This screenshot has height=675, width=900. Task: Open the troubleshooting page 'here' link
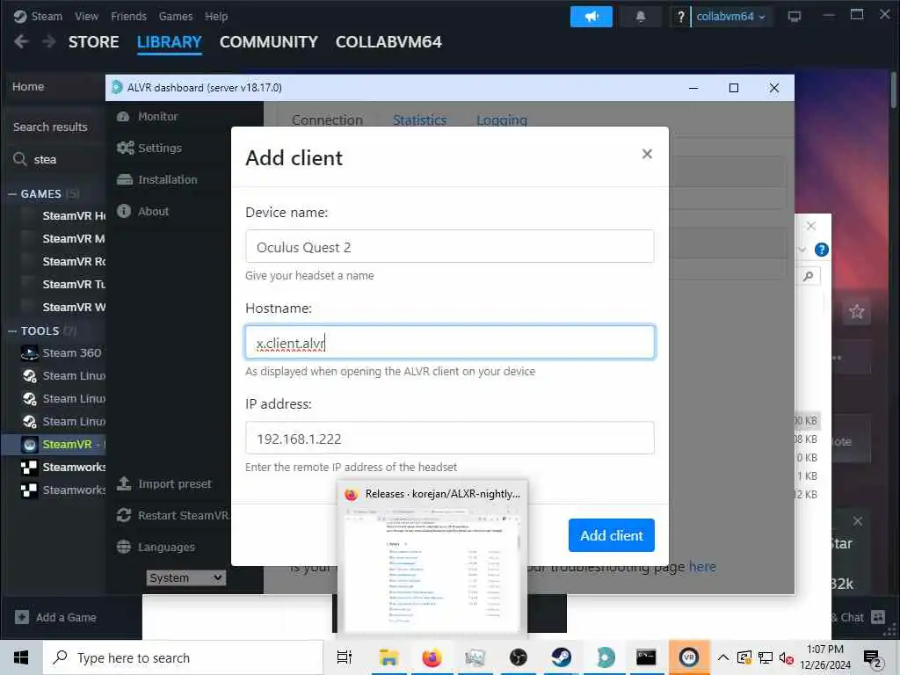pyautogui.click(x=702, y=567)
